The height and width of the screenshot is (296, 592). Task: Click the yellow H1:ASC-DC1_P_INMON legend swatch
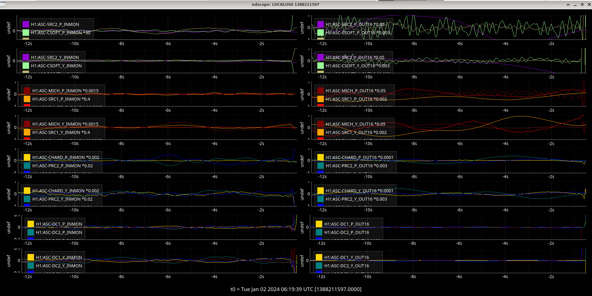(x=31, y=224)
